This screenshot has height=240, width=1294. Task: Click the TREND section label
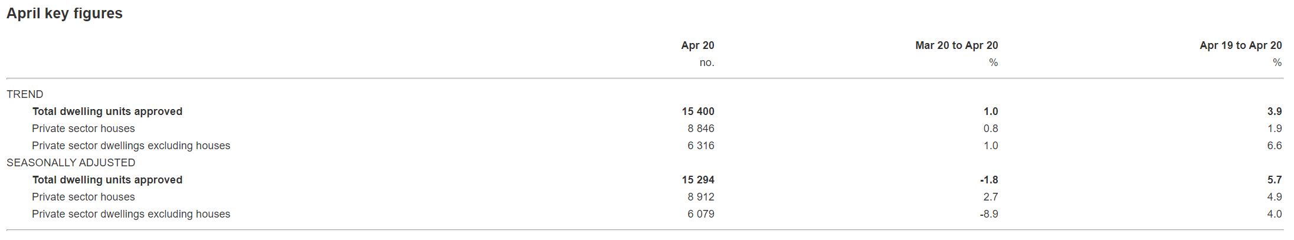(25, 94)
